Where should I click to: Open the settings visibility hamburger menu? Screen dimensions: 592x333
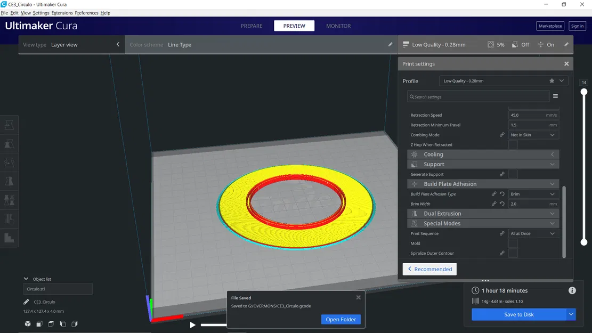tap(555, 96)
